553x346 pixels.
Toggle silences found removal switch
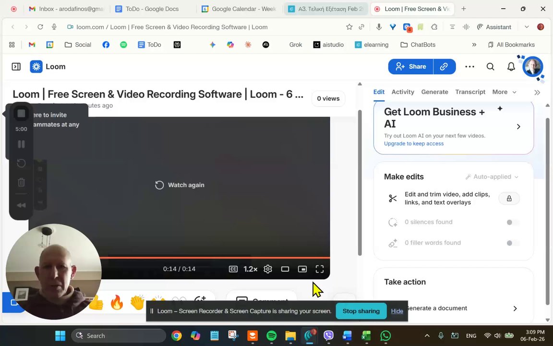pyautogui.click(x=513, y=222)
